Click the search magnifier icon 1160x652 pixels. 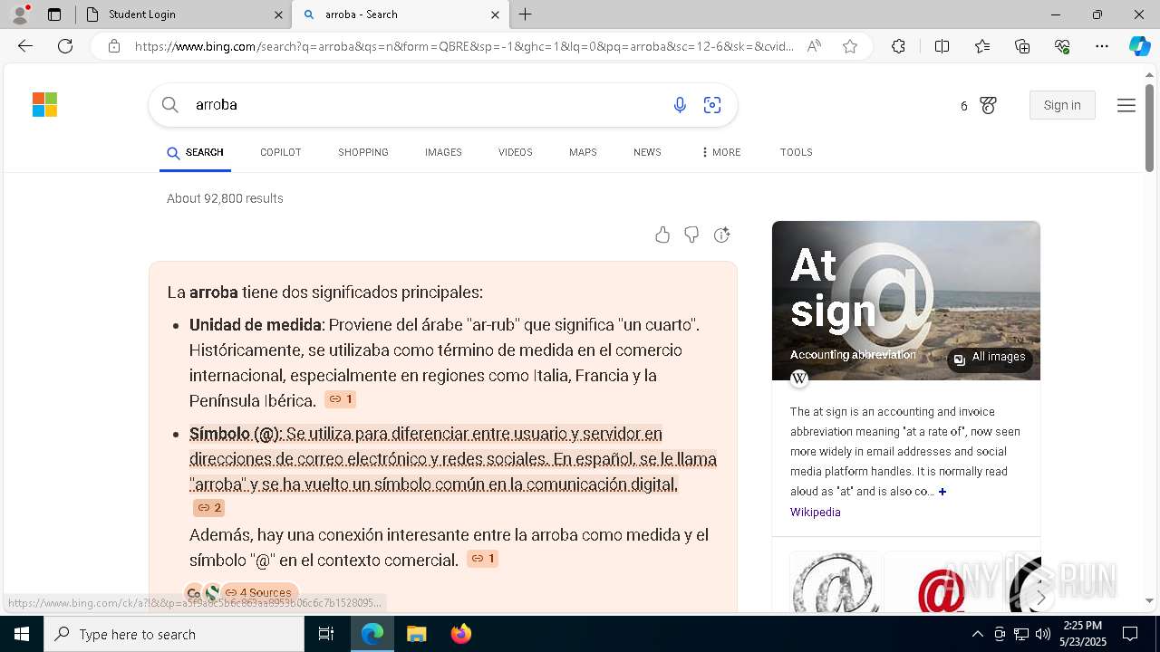click(x=169, y=105)
